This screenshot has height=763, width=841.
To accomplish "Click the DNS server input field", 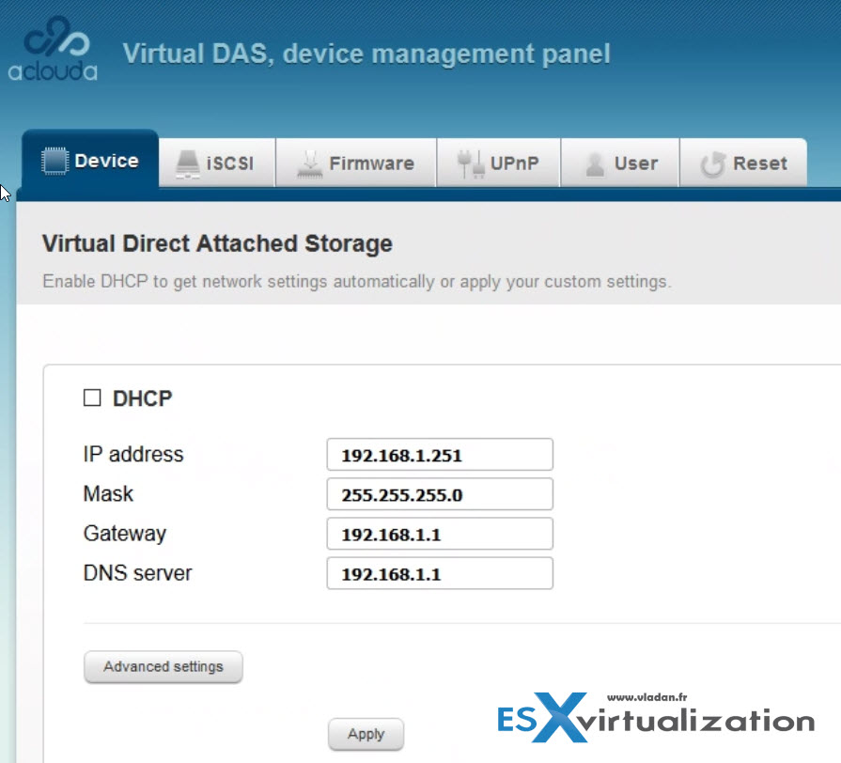I will [x=440, y=574].
